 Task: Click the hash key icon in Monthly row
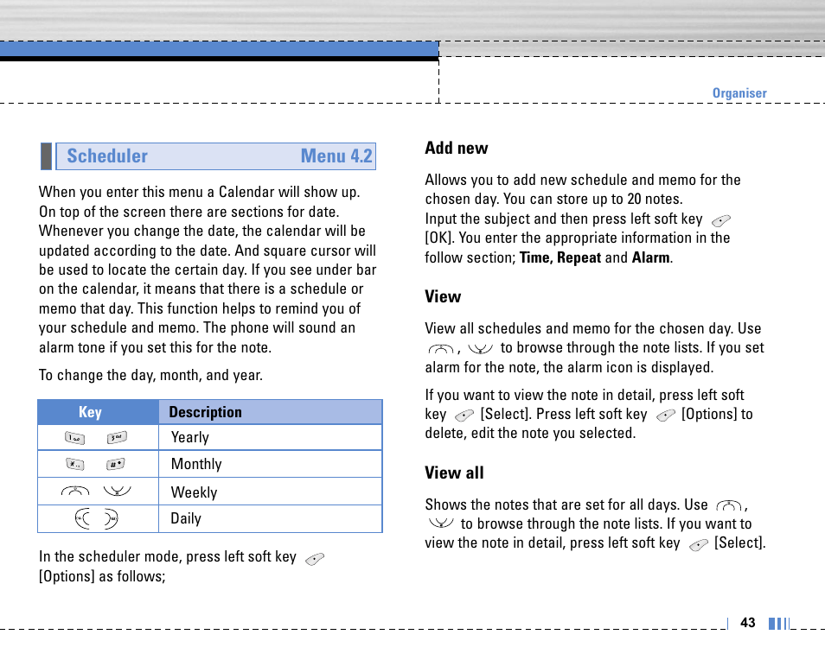click(x=116, y=464)
